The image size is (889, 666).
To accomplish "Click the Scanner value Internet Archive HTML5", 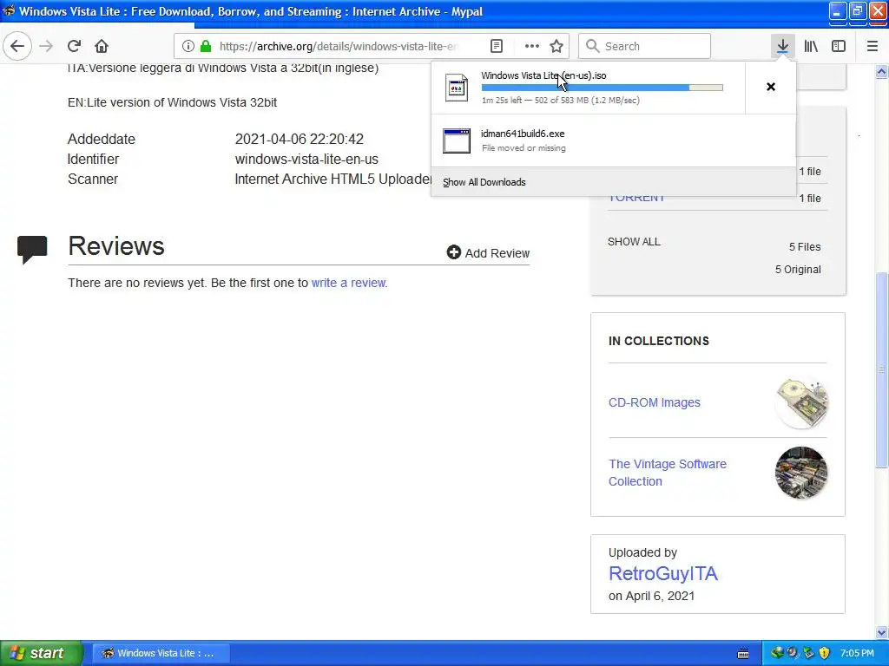I will click(333, 179).
